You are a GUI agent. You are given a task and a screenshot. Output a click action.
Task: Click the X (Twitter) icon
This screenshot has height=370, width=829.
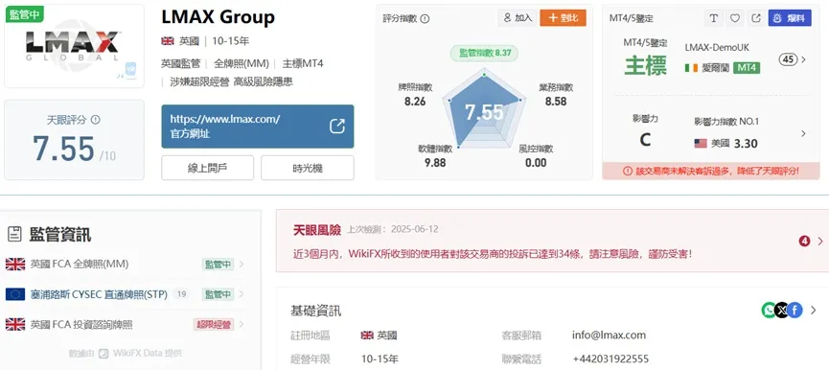[782, 311]
